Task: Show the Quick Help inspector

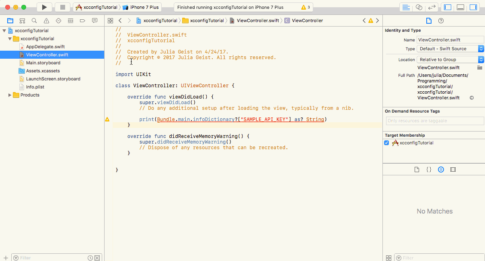Action: 441,21
